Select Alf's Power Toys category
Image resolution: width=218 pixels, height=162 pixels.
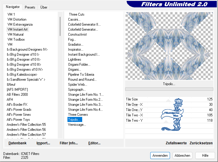pos(18,120)
